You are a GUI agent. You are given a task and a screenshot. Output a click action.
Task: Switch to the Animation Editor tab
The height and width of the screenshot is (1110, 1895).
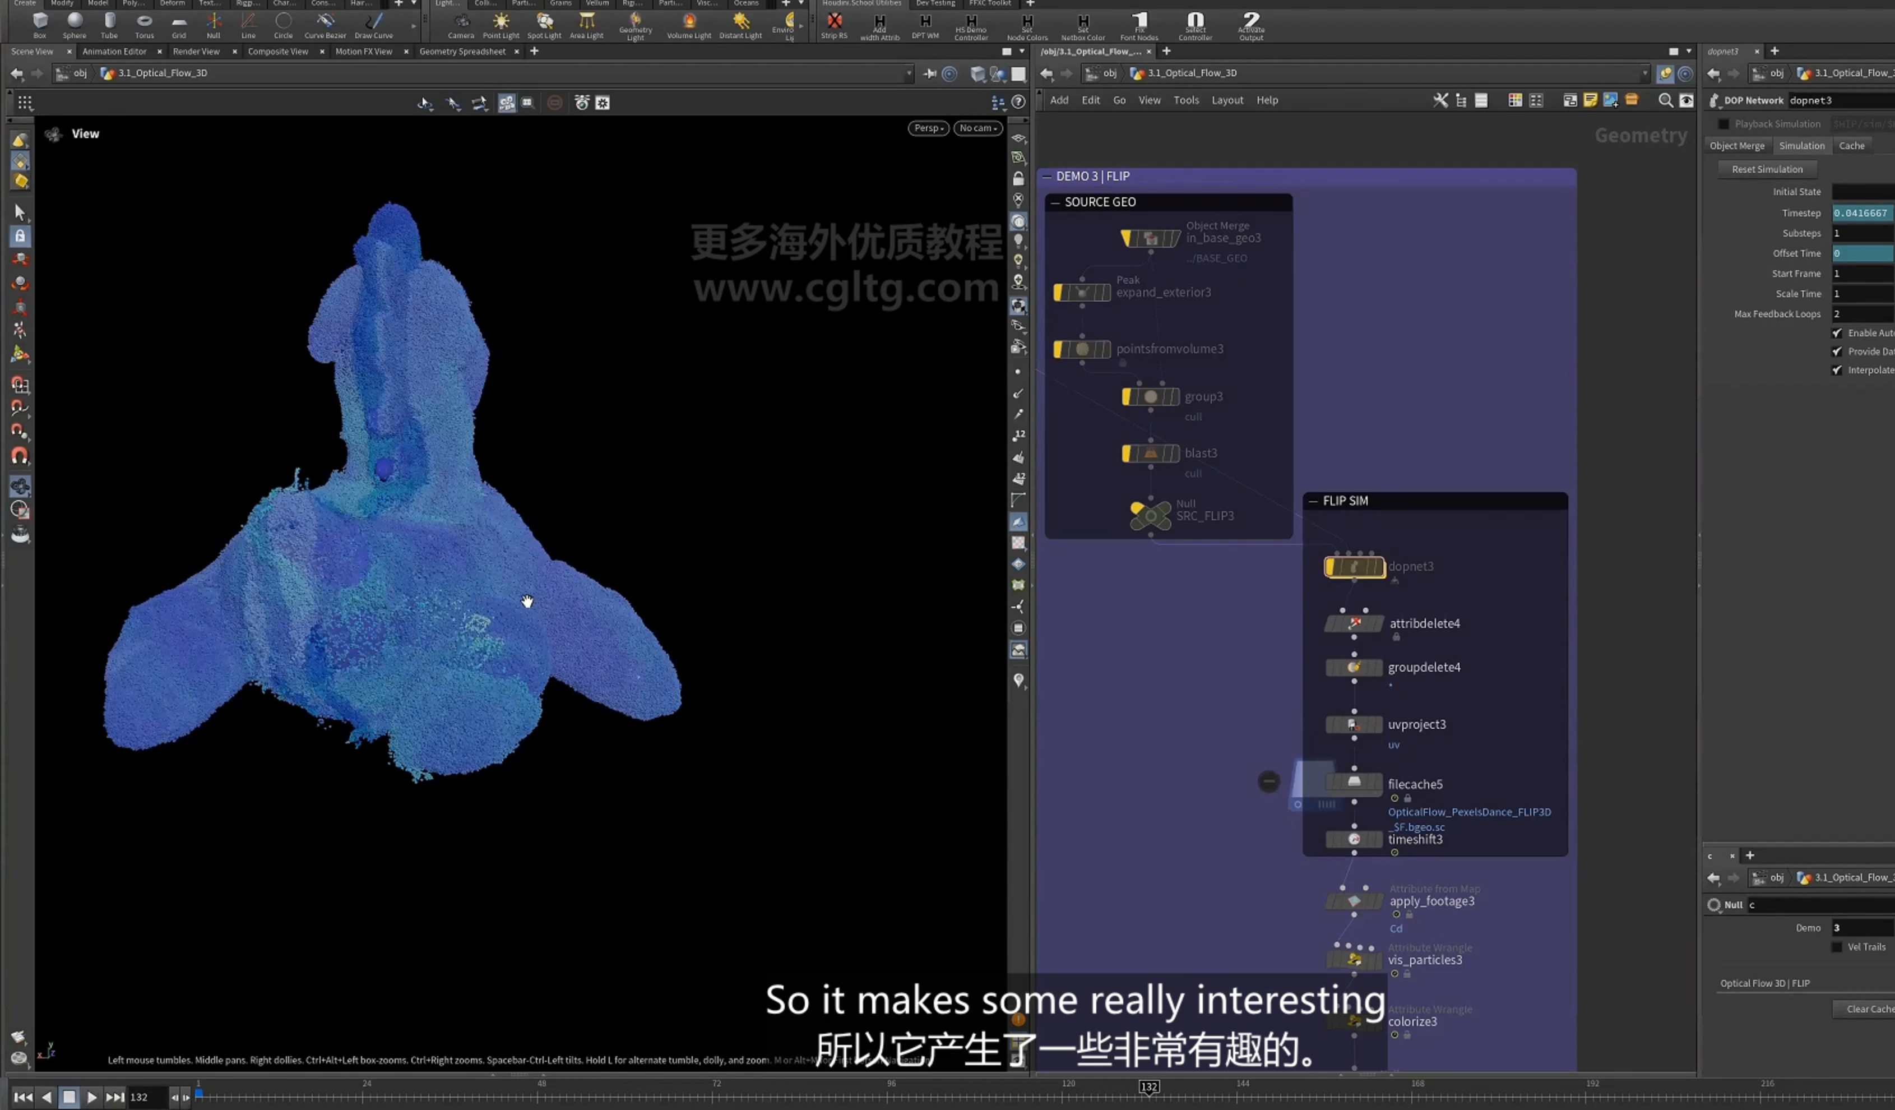(x=114, y=51)
